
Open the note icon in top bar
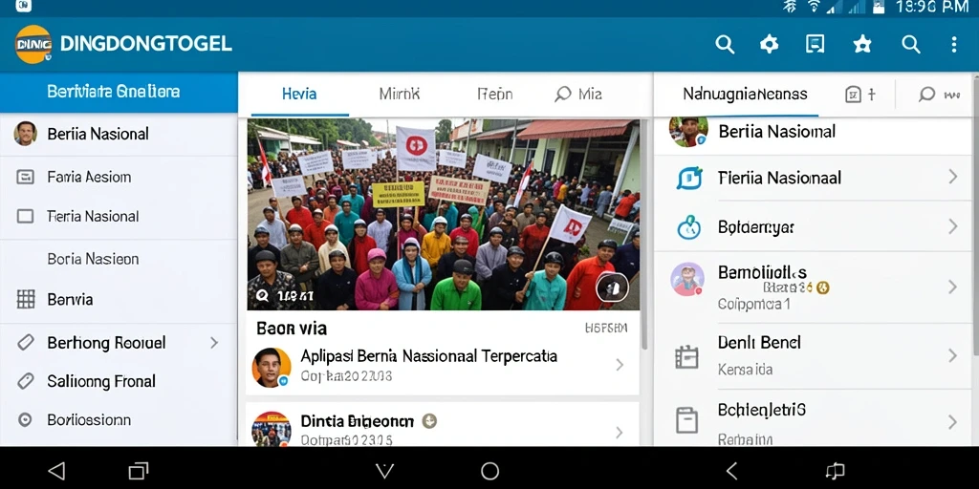815,44
